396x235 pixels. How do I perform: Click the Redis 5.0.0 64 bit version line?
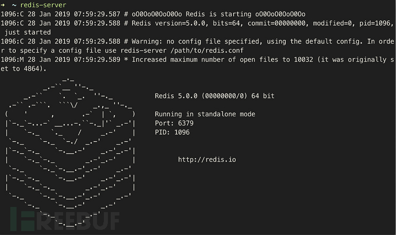pos(215,96)
